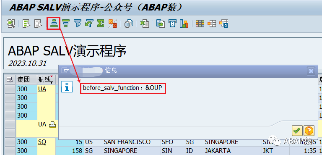
Task: Collapse the UA subtotal row icon
Action: pos(52,124)
